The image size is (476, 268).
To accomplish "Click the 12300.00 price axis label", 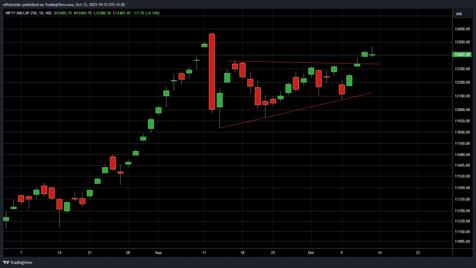I will point(462,69).
